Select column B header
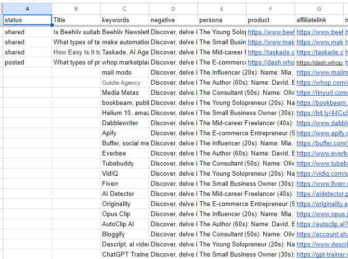This screenshot has width=348, height=259. tap(76, 9)
